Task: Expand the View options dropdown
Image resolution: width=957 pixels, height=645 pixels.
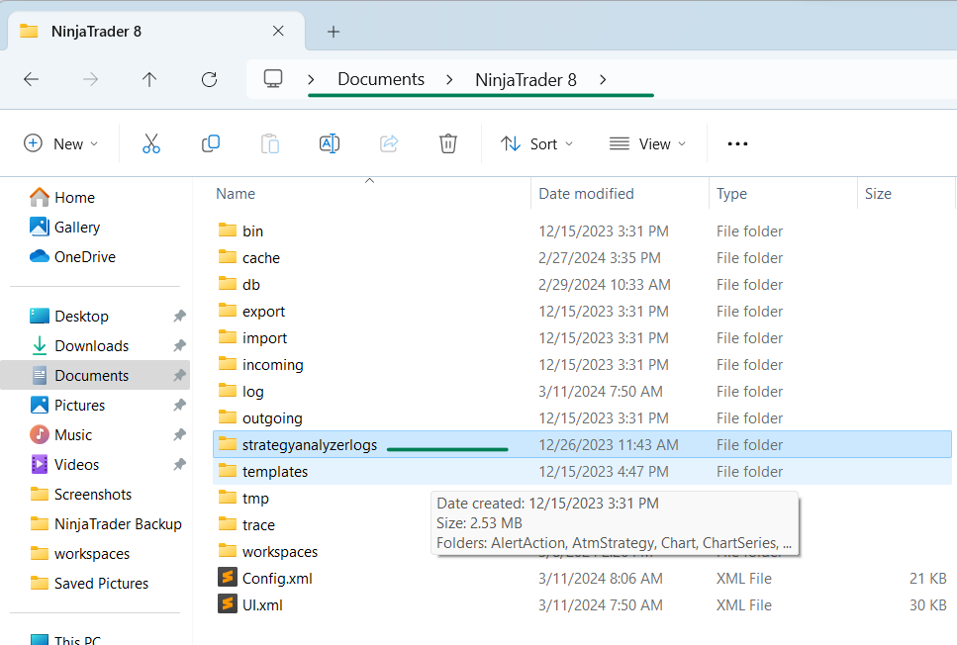Action: 648,143
